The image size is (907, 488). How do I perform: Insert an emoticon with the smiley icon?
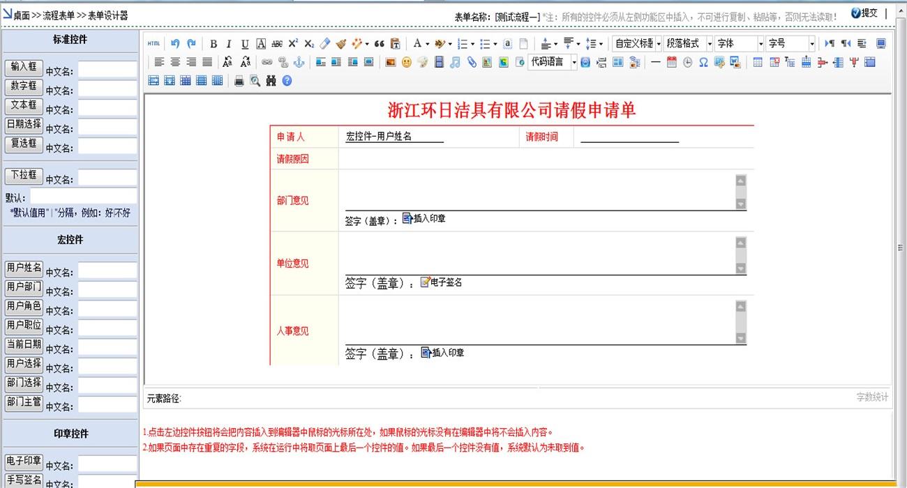(x=407, y=62)
